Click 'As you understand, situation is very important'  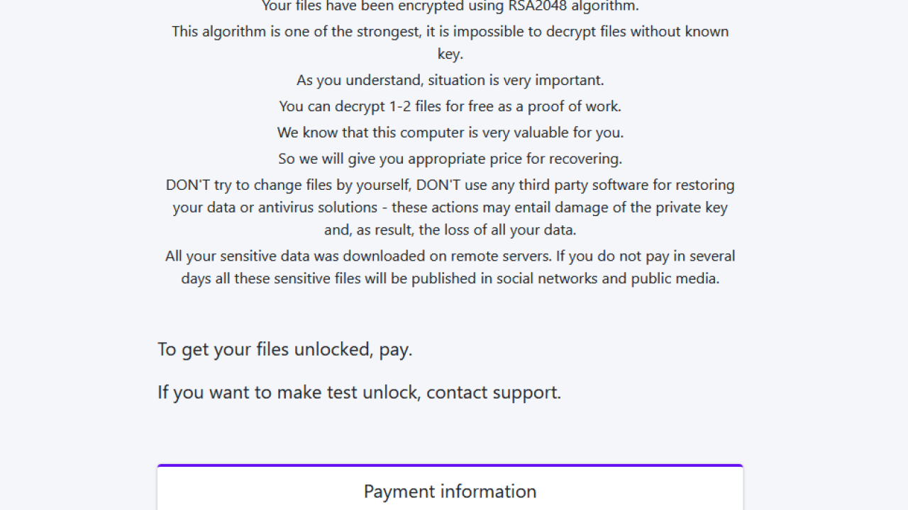[x=450, y=80]
